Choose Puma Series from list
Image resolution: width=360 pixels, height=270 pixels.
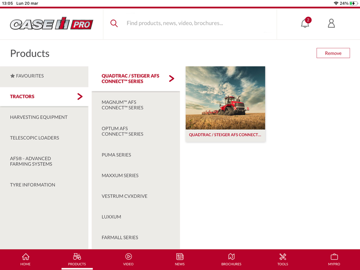[136, 155]
